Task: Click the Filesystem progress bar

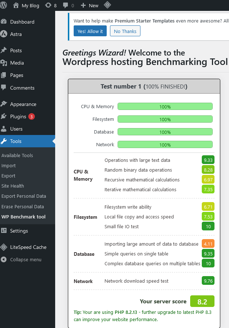Action: 165,119
